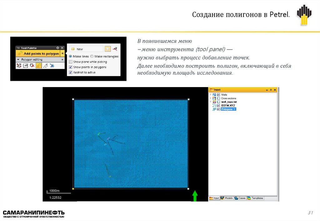320x221 pixels.
Task: Click the top-left polygon corner point
Action: coord(73,99)
